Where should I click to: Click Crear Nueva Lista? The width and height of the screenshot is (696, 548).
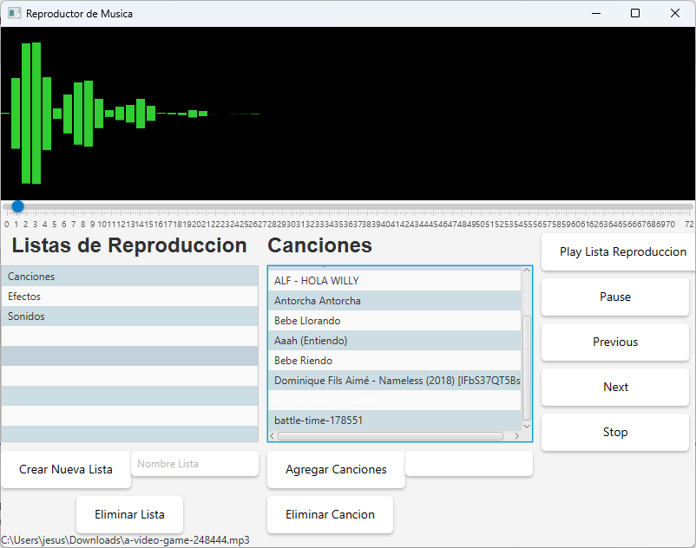65,468
